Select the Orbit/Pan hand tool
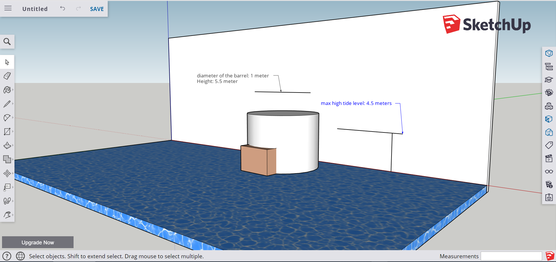 (x=7, y=215)
